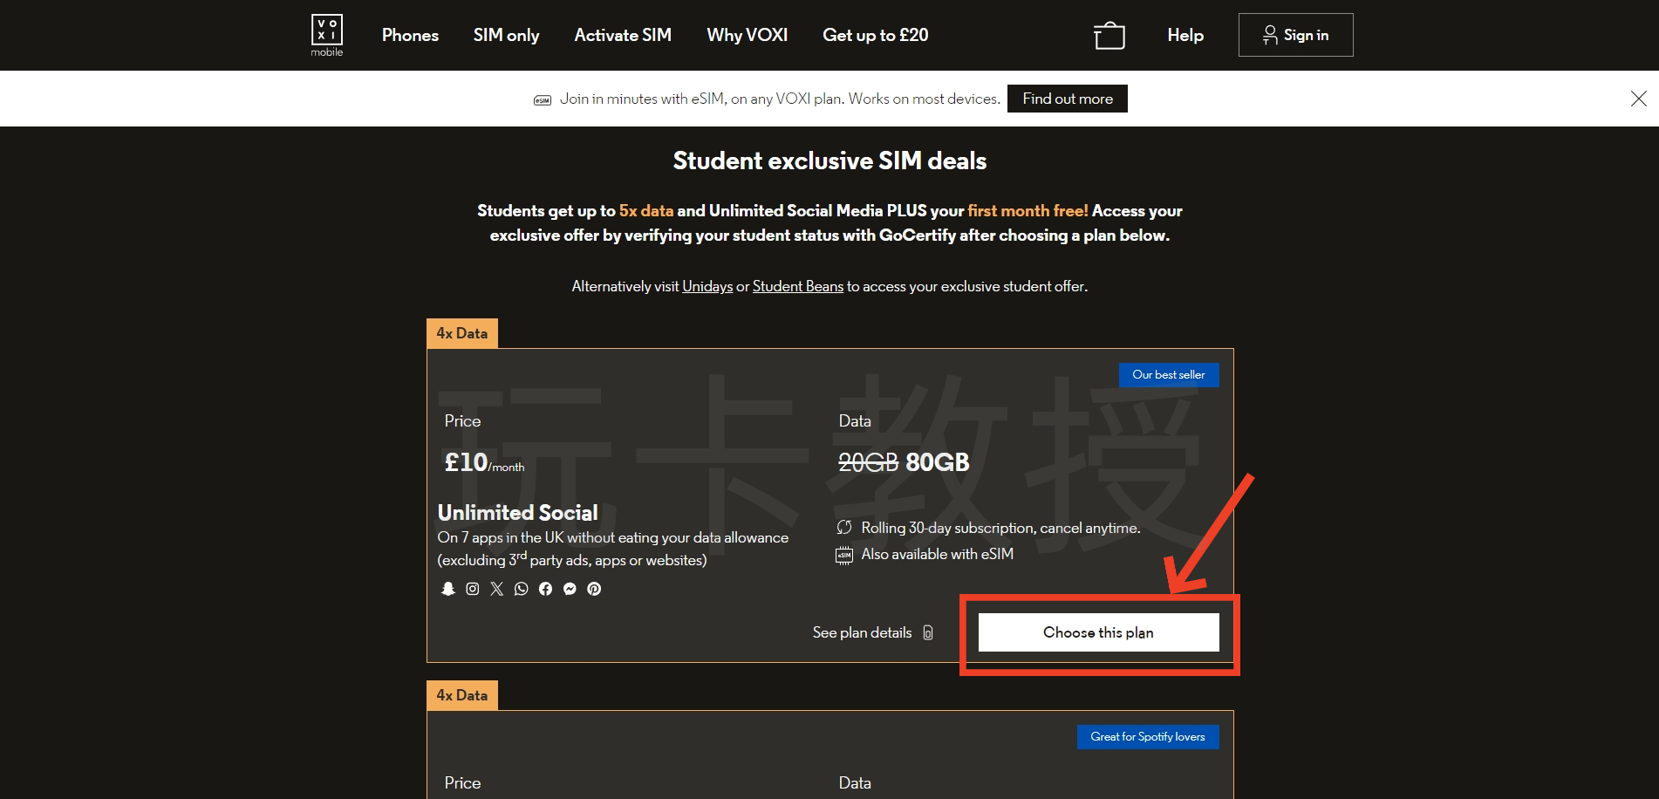Choose the £10 80GB plan
1659x799 pixels.
(x=1098, y=632)
